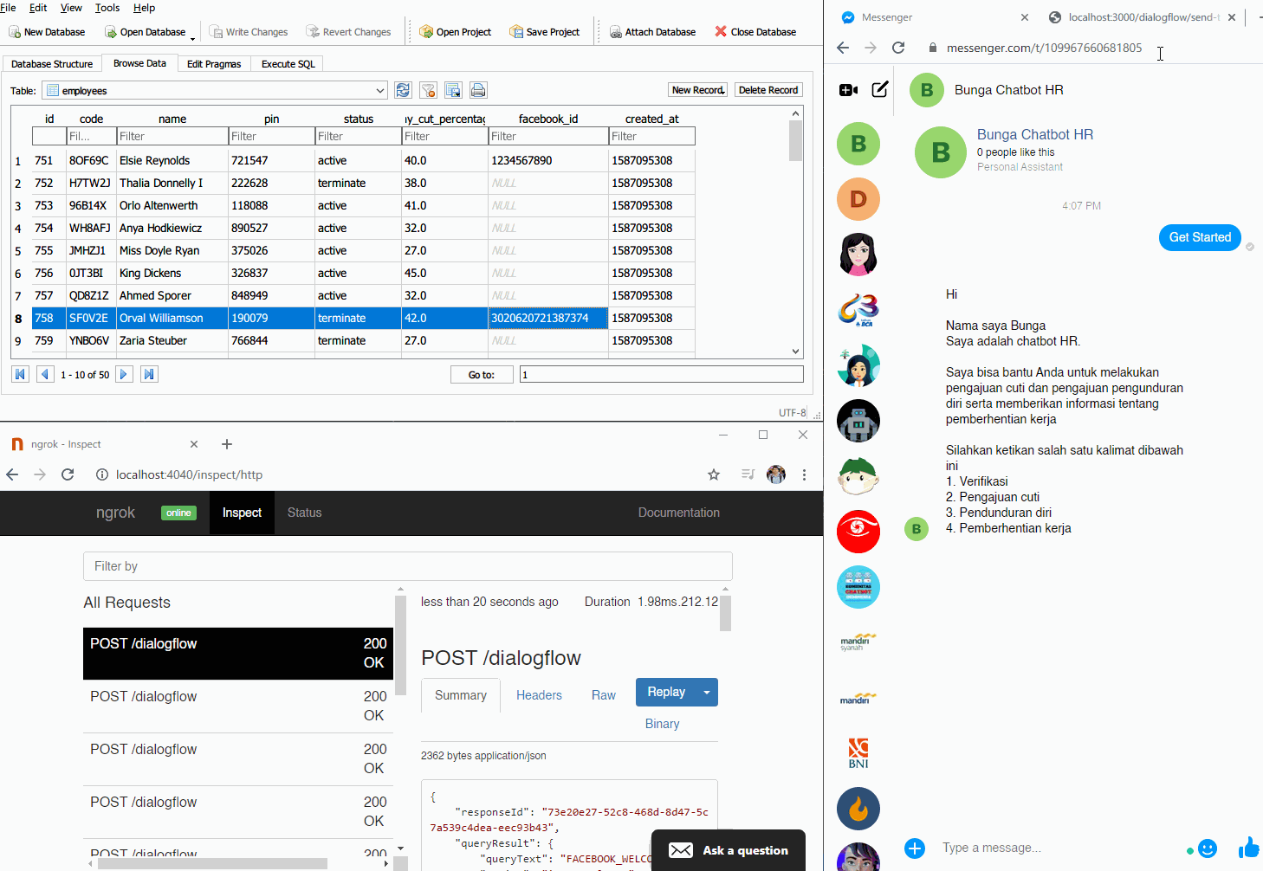1263x871 pixels.
Task: Send thumbs up like in Messenger
Action: pos(1249,848)
